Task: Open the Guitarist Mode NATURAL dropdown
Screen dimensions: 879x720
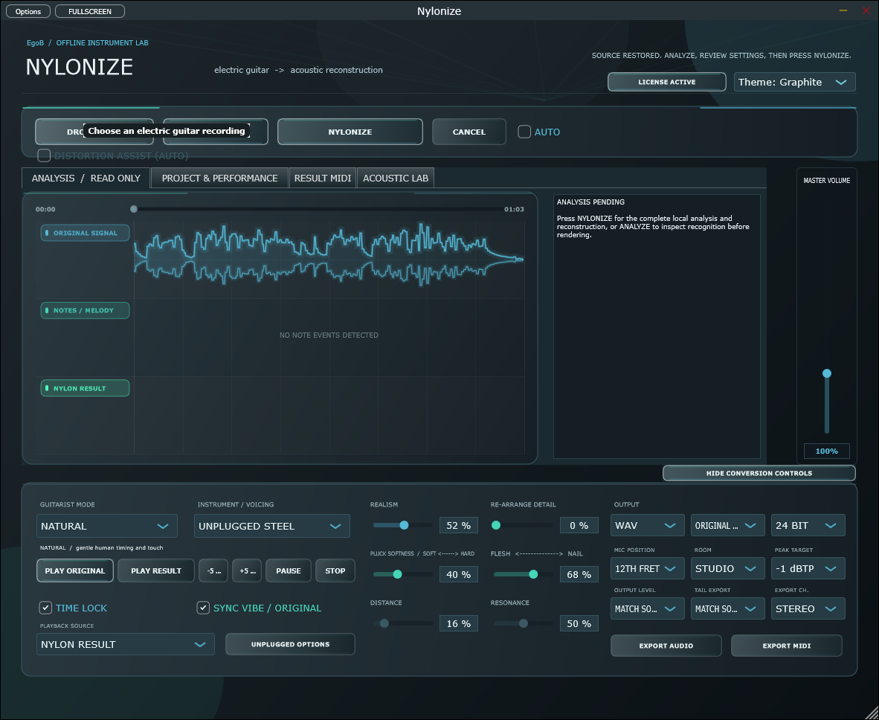Action: pyautogui.click(x=106, y=526)
